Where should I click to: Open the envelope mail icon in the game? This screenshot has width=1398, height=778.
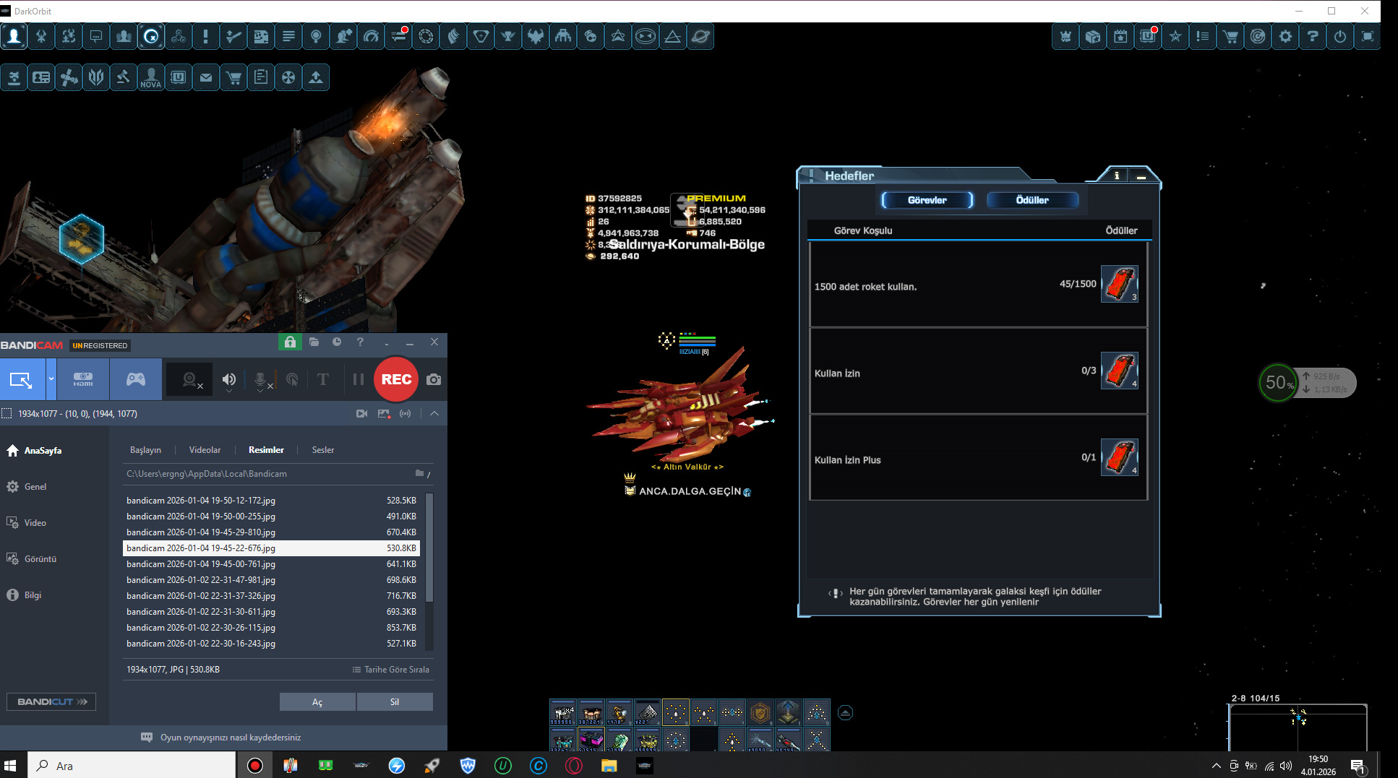(x=206, y=77)
